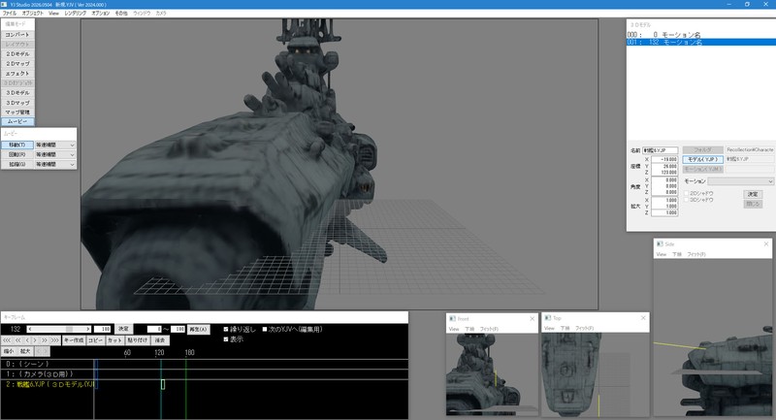Click the 再生(A) playback button
Viewport: 776px width, 420px height.
point(199,330)
